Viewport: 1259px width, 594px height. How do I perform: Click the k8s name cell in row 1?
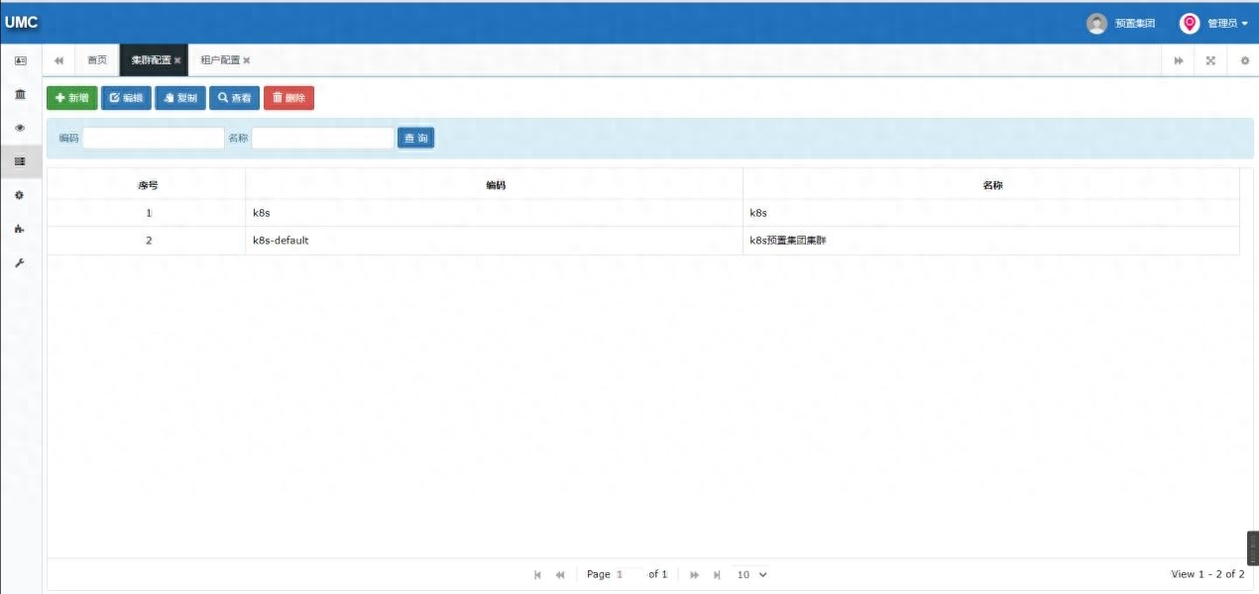tap(991, 213)
